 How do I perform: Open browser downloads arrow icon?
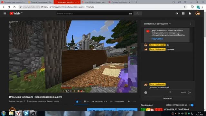click(x=202, y=7)
